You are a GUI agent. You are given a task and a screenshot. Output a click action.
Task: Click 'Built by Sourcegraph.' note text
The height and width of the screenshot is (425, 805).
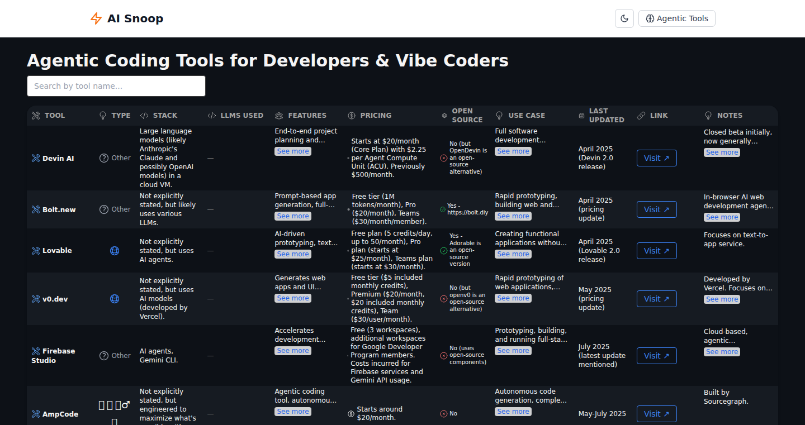pos(726,397)
